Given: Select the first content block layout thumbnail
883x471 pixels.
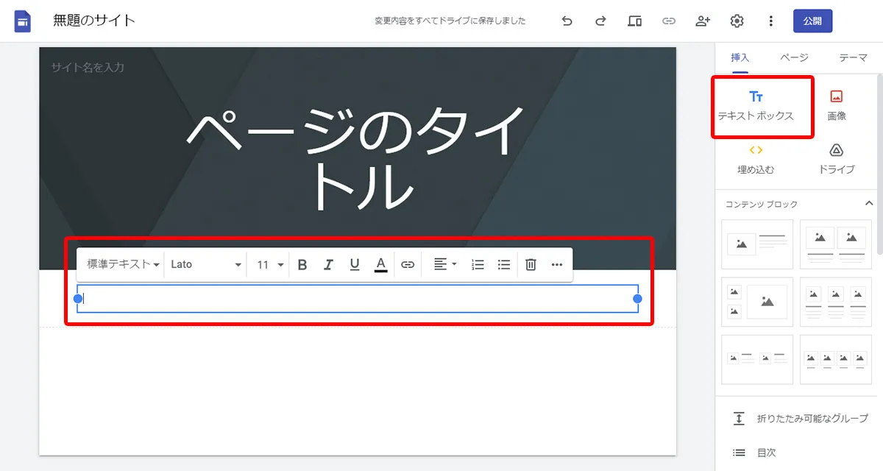Looking at the screenshot, I should pos(757,244).
